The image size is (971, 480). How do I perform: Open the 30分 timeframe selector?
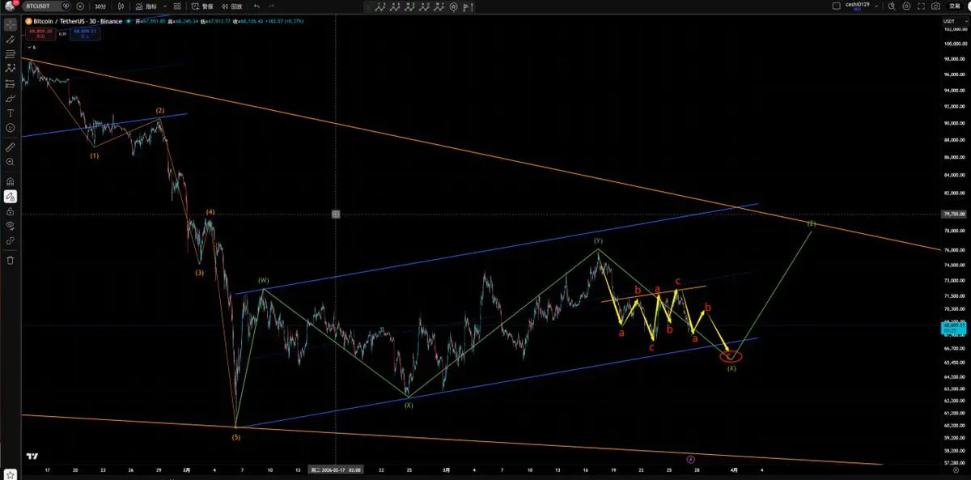pyautogui.click(x=100, y=6)
